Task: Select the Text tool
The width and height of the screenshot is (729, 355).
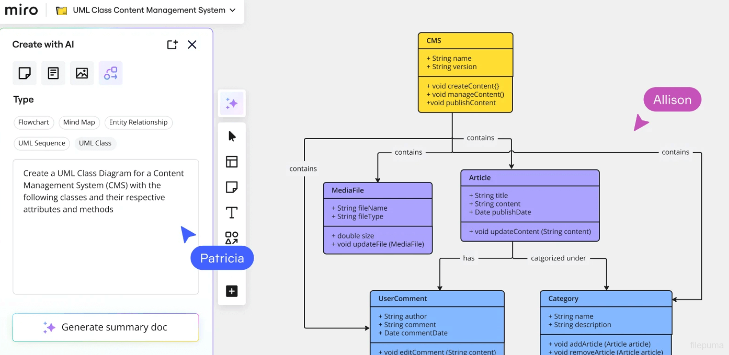Action: (x=232, y=213)
